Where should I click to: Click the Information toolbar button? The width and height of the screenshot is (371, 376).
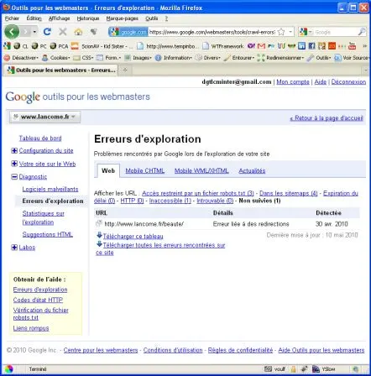pos(174,58)
